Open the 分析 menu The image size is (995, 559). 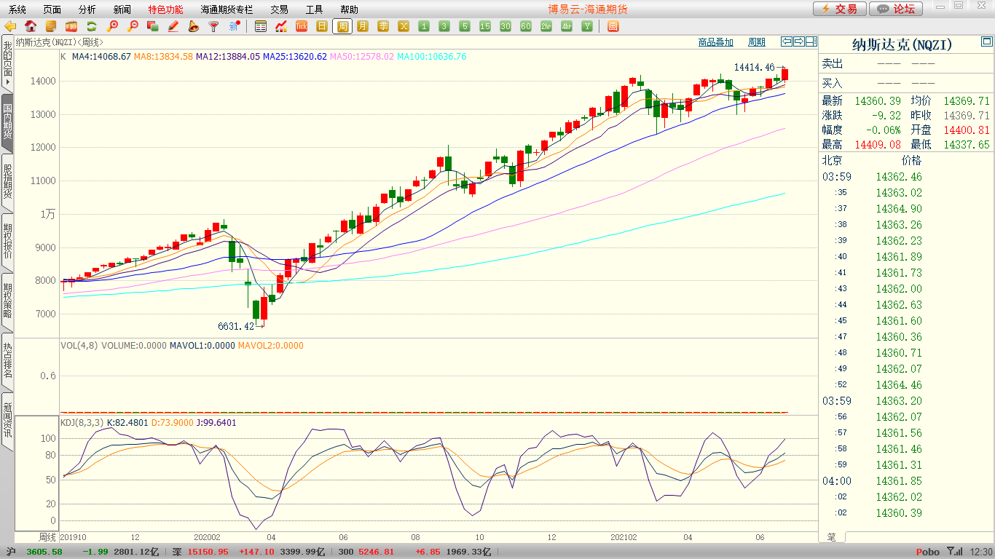click(x=87, y=9)
